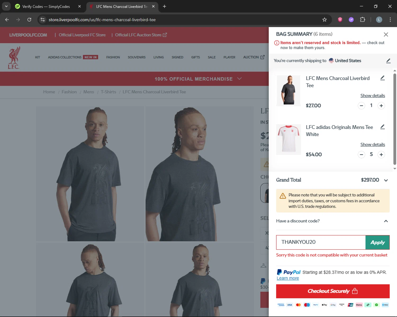The image size is (397, 317).
Task: Click the stock warning info icon
Action: point(277,43)
